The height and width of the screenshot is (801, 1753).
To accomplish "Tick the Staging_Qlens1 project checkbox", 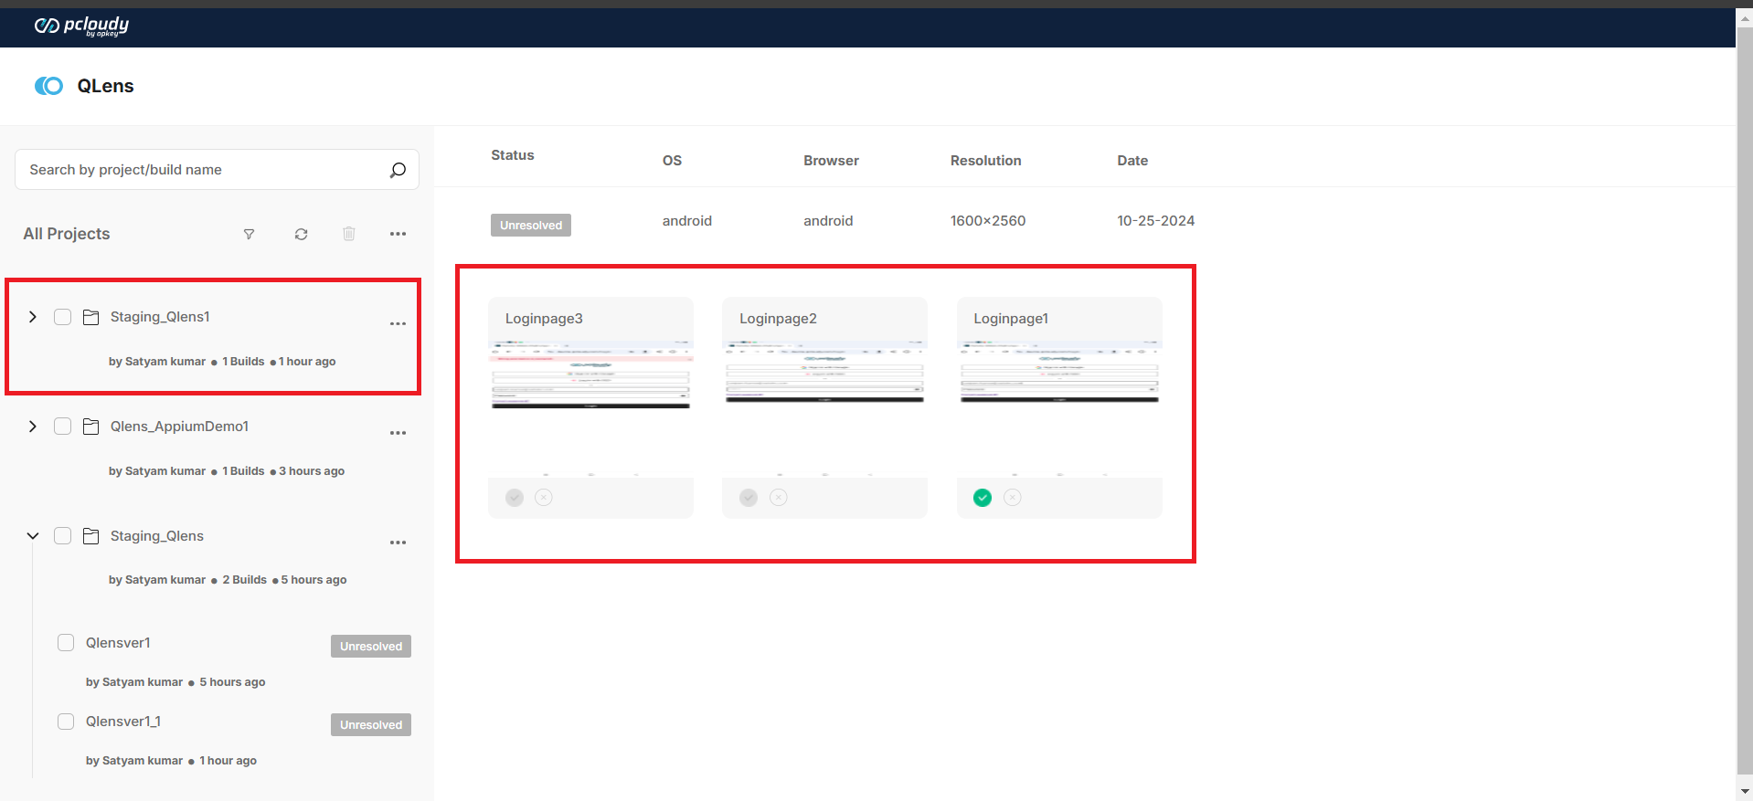I will [62, 317].
